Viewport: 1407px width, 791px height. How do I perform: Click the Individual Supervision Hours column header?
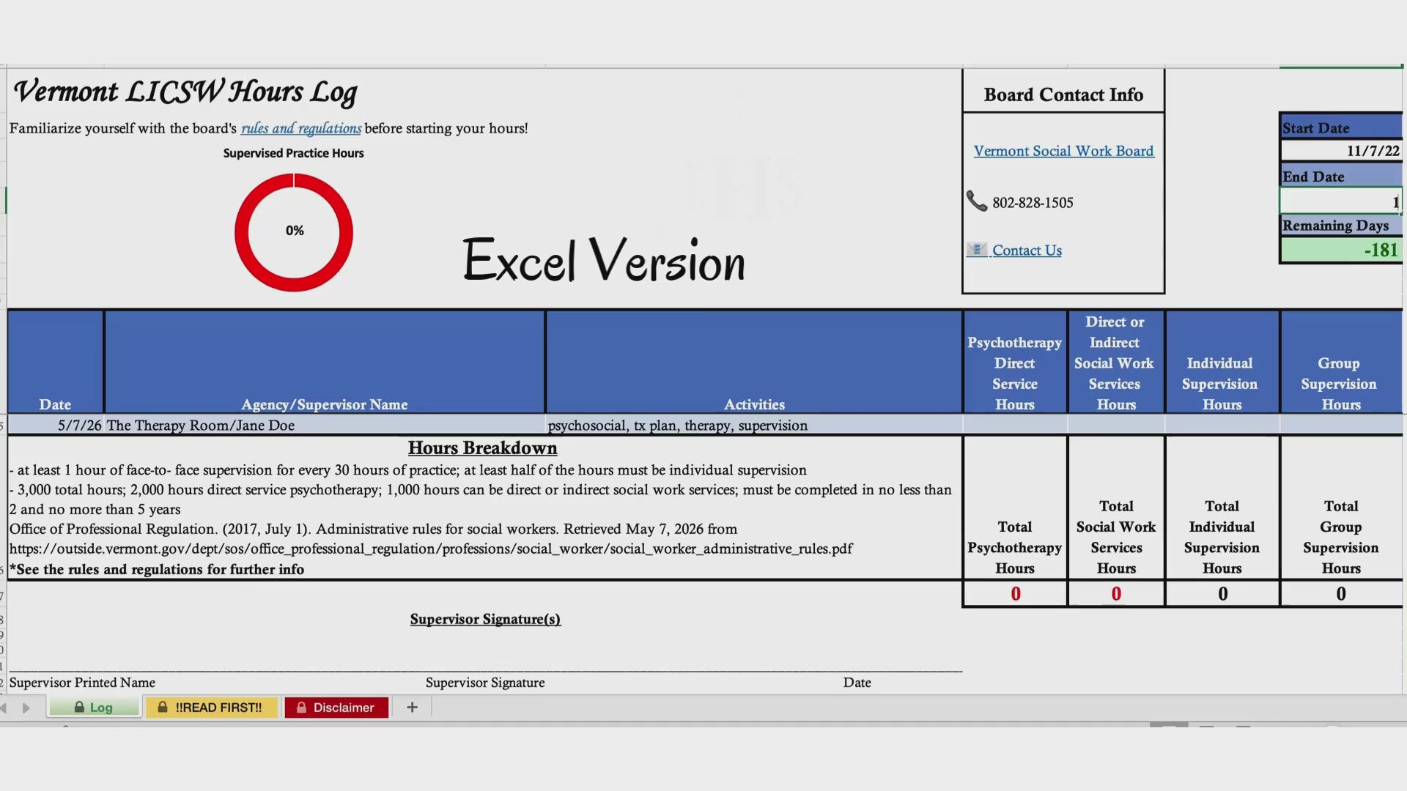tap(1222, 362)
